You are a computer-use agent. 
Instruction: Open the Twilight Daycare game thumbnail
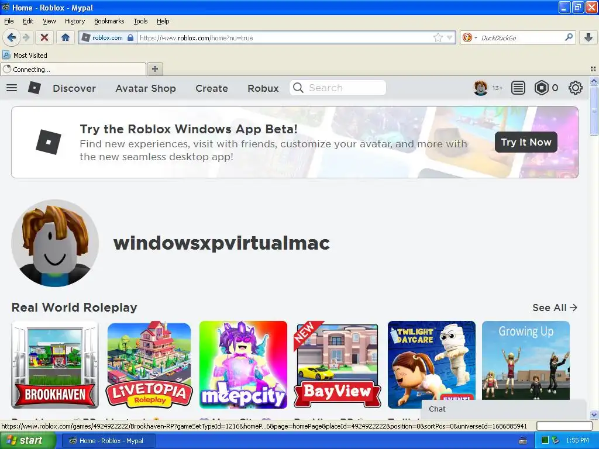[x=431, y=365]
